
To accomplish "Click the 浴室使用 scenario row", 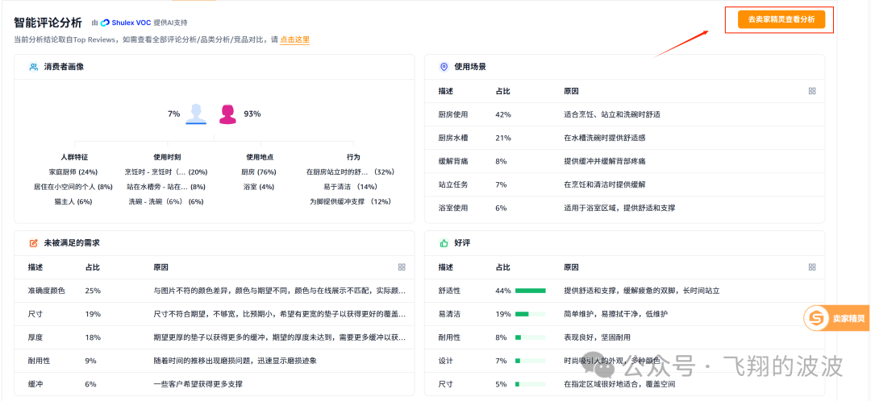I will [x=624, y=208].
